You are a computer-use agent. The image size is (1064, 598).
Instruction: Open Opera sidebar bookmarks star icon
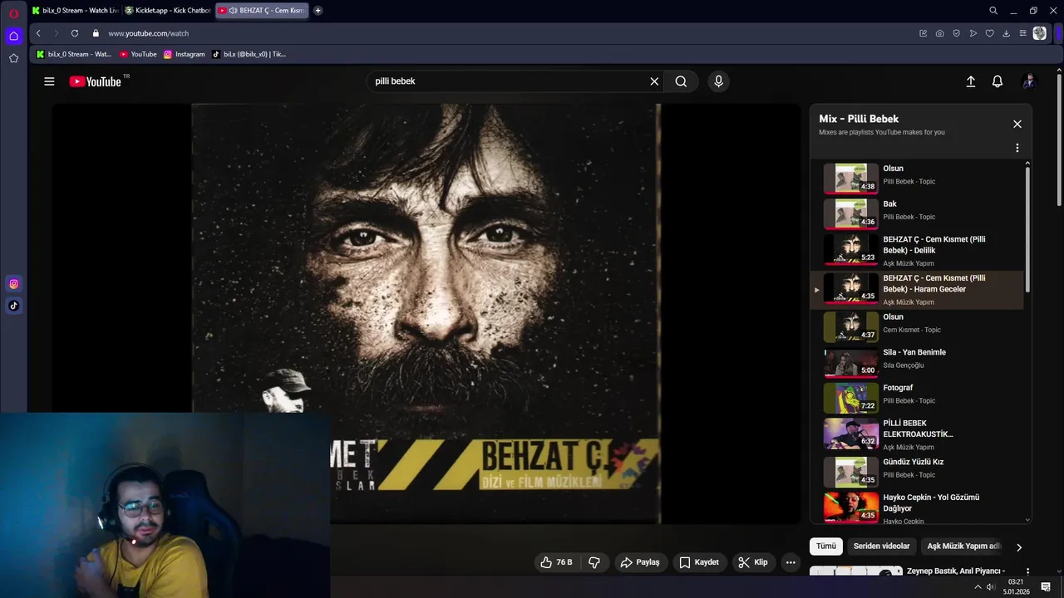pyautogui.click(x=13, y=58)
